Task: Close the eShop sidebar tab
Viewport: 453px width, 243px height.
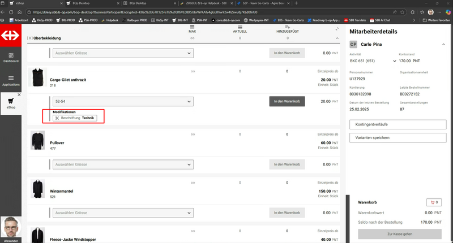Action: (x=19, y=95)
